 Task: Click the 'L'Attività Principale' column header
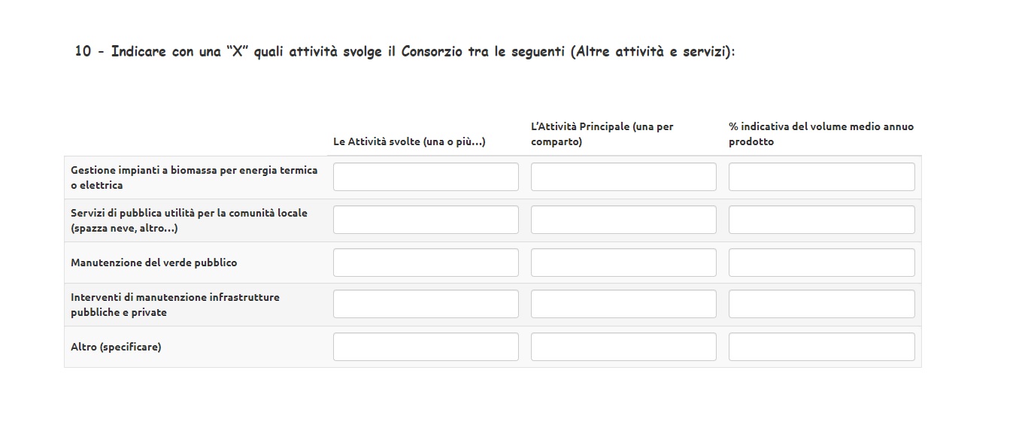click(602, 134)
